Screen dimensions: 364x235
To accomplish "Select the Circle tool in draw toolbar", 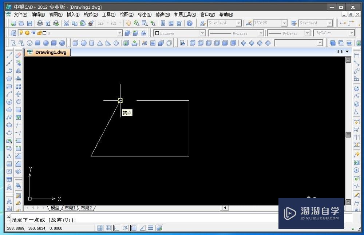I will (x=9, y=101).
